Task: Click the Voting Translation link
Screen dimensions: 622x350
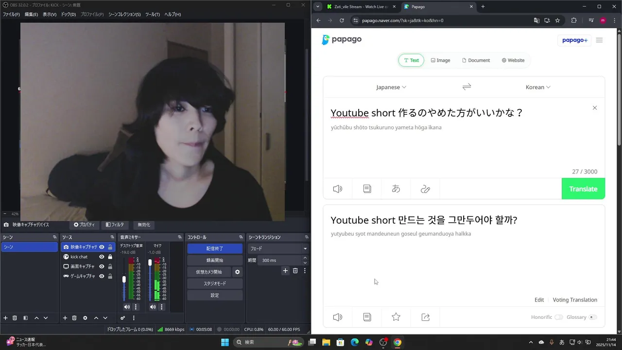Action: click(575, 300)
